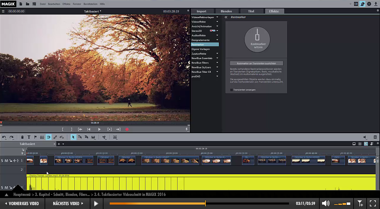The image size is (380, 209).
Task: Enable the Transienten anzeigen checkbox
Action: [x=232, y=90]
